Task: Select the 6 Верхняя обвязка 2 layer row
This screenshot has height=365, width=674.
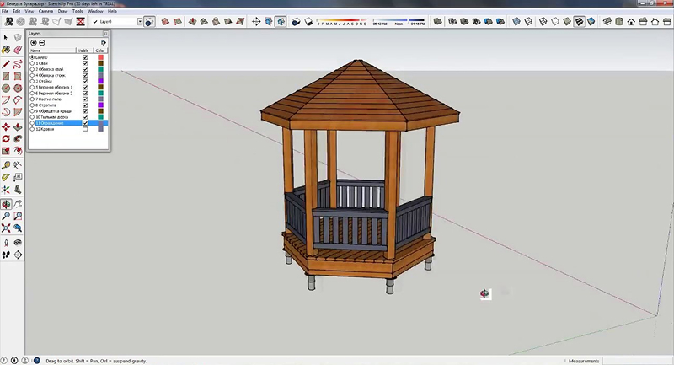Action: pos(69,94)
